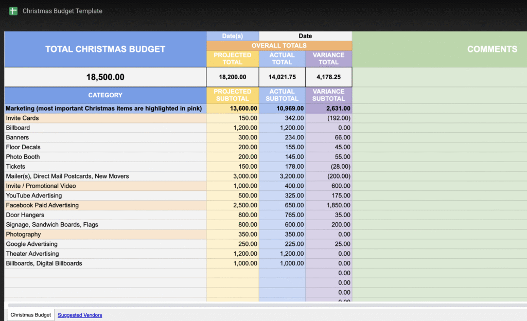527x321 pixels.
Task: Click the Christmas Budget Template title
Action: click(62, 11)
